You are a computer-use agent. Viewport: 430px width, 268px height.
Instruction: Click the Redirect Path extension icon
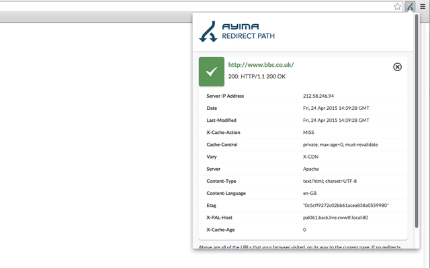pyautogui.click(x=410, y=7)
